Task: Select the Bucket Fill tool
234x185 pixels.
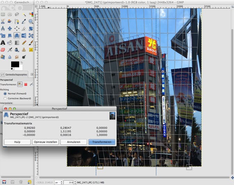Action: [x=10, y=43]
